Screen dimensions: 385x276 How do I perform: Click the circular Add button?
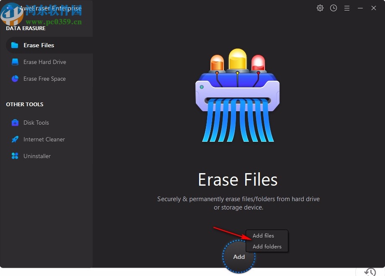[x=239, y=257]
